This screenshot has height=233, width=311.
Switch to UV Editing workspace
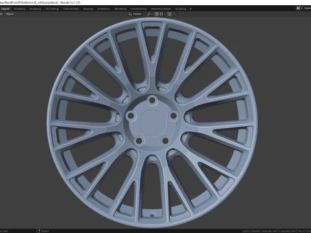click(52, 9)
